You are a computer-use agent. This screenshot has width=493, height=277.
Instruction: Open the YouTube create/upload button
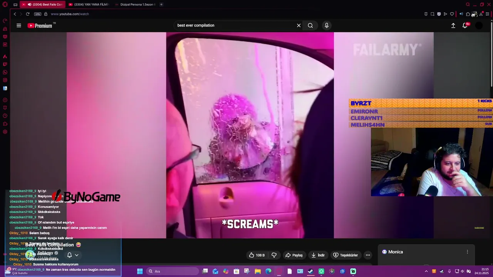click(453, 25)
